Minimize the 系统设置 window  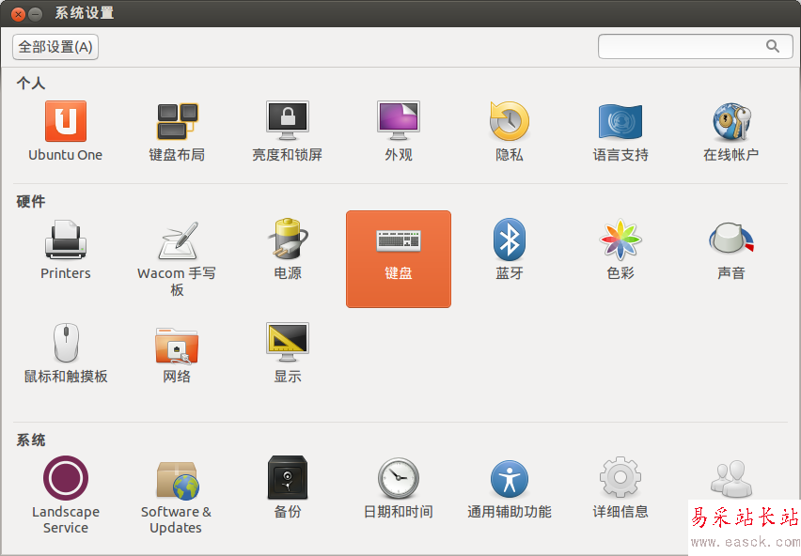[35, 14]
